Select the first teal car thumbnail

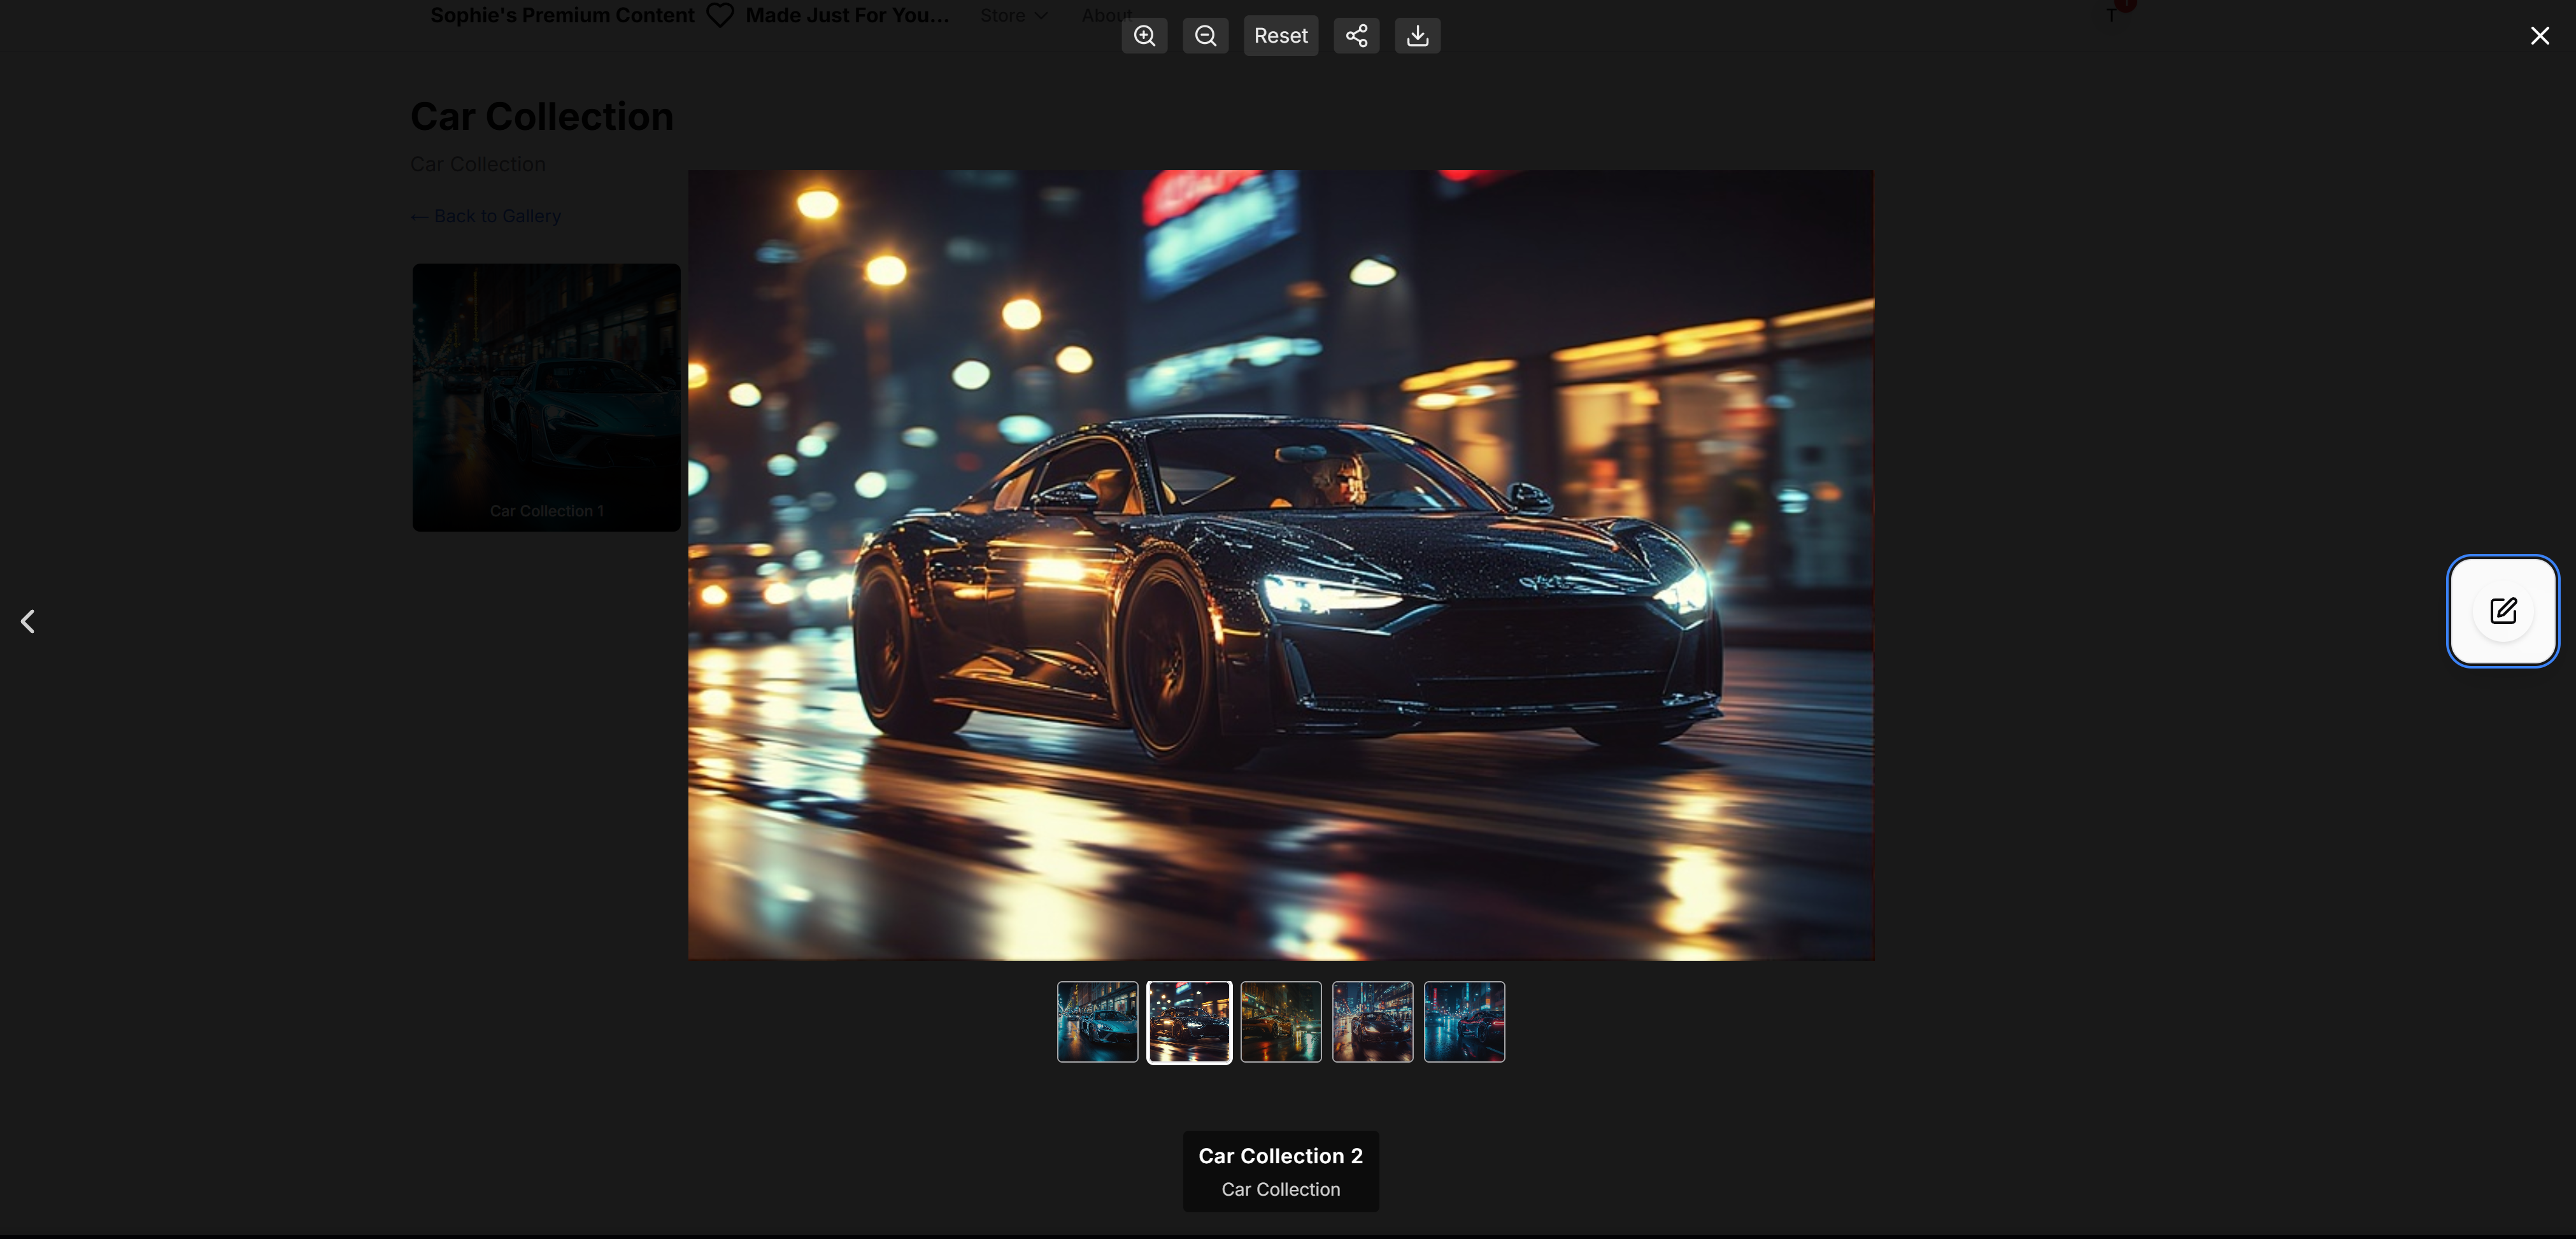(x=1097, y=1021)
